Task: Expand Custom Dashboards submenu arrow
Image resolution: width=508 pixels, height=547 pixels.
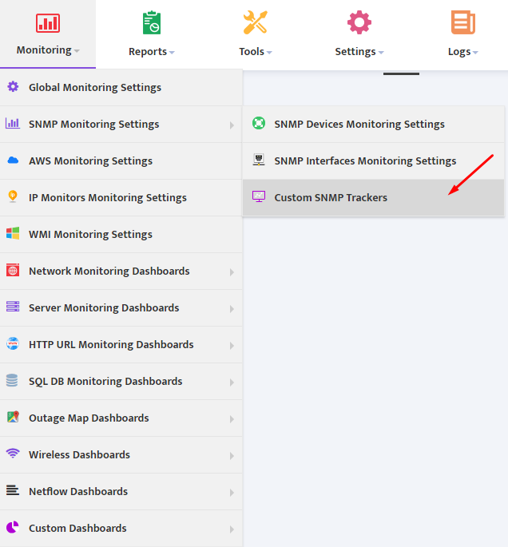Action: pyautogui.click(x=232, y=529)
